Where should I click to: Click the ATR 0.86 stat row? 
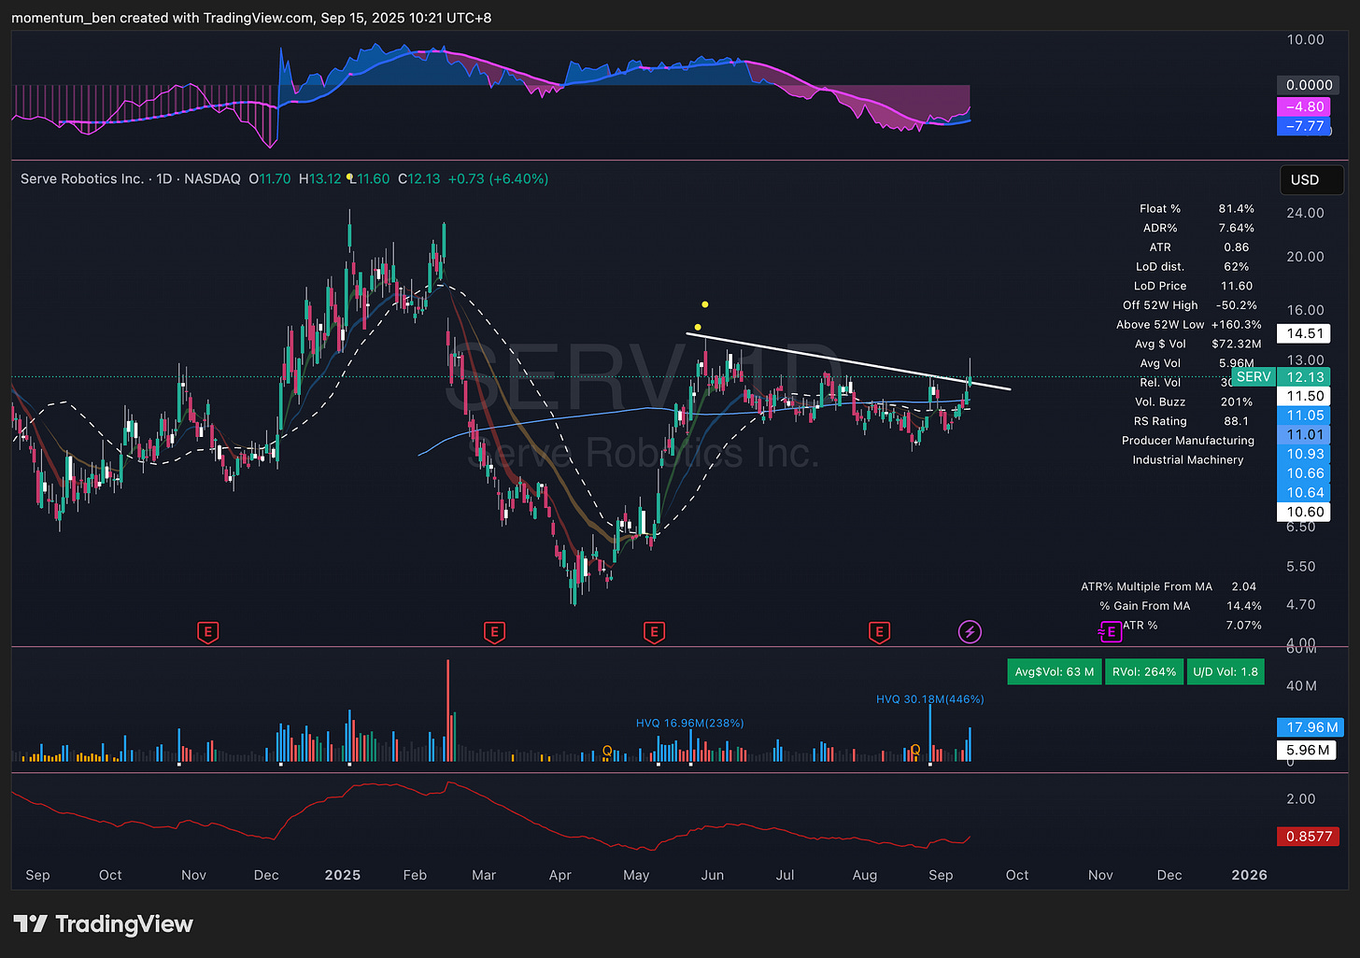1199,247
